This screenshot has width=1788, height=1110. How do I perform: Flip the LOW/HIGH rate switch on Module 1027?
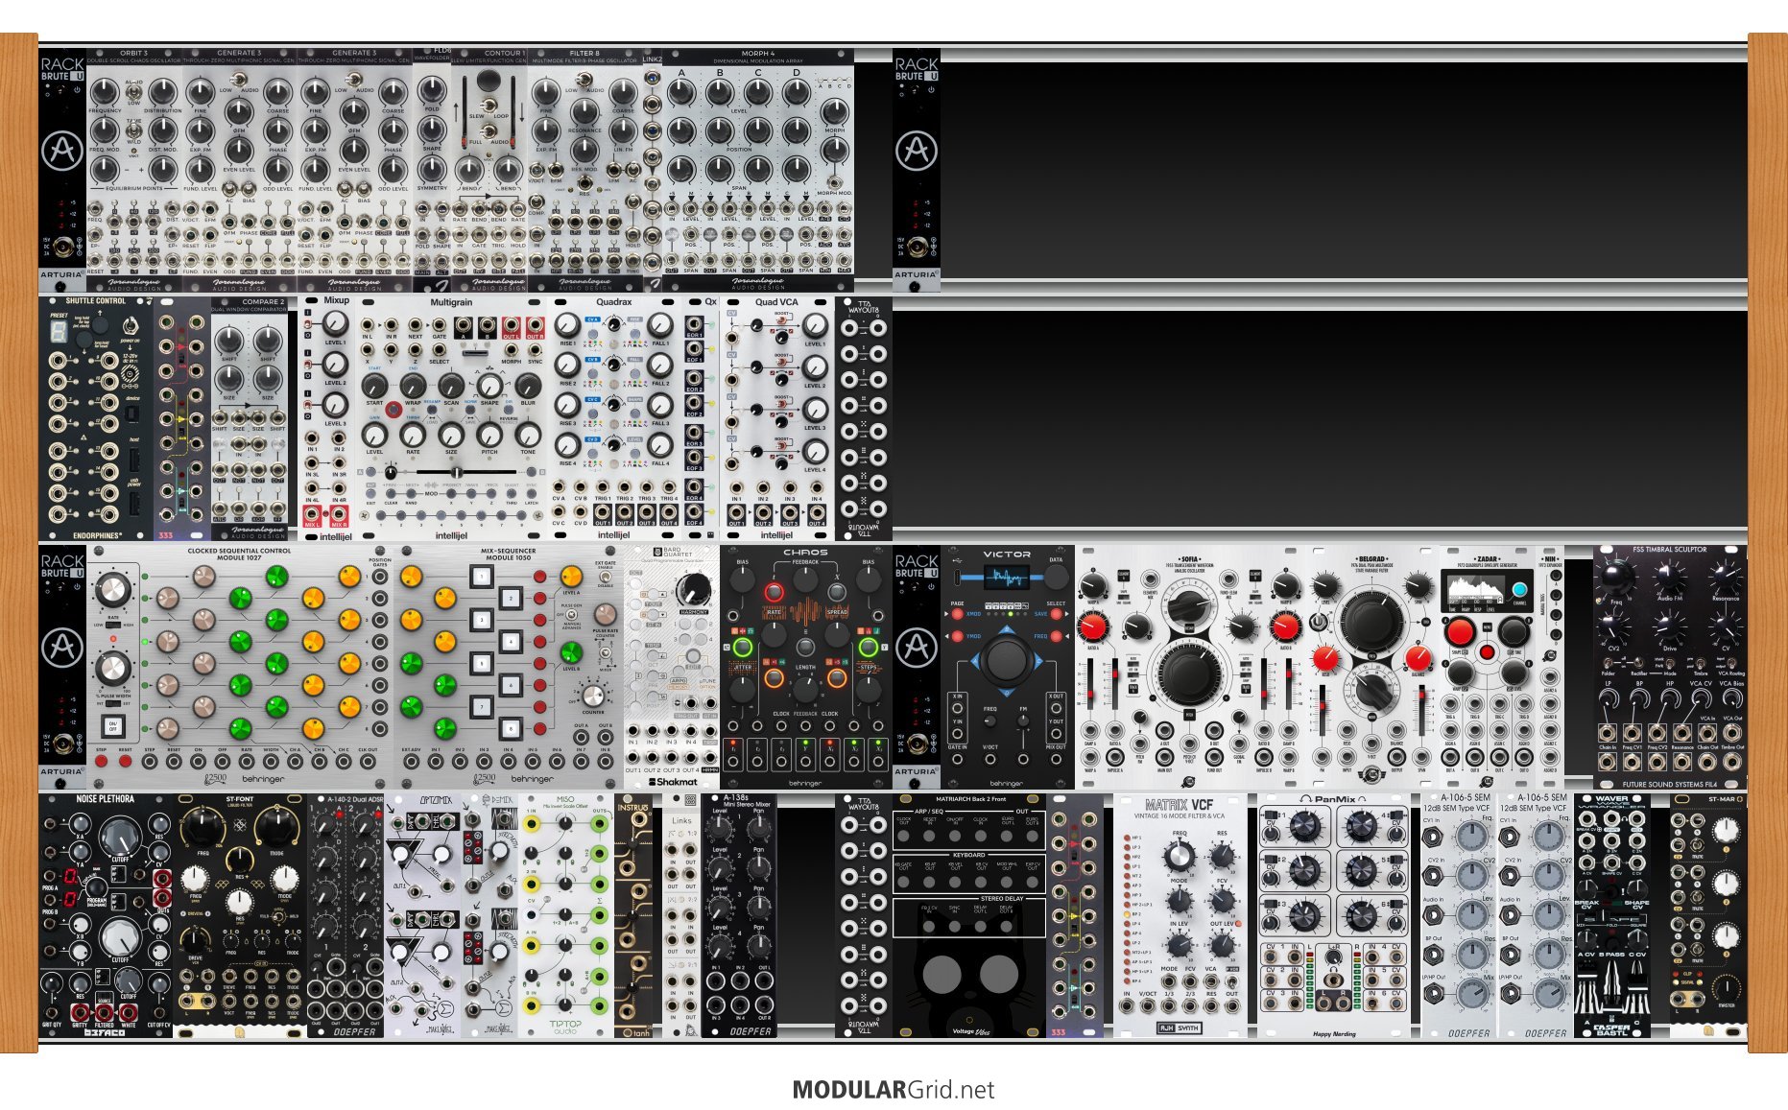click(113, 625)
